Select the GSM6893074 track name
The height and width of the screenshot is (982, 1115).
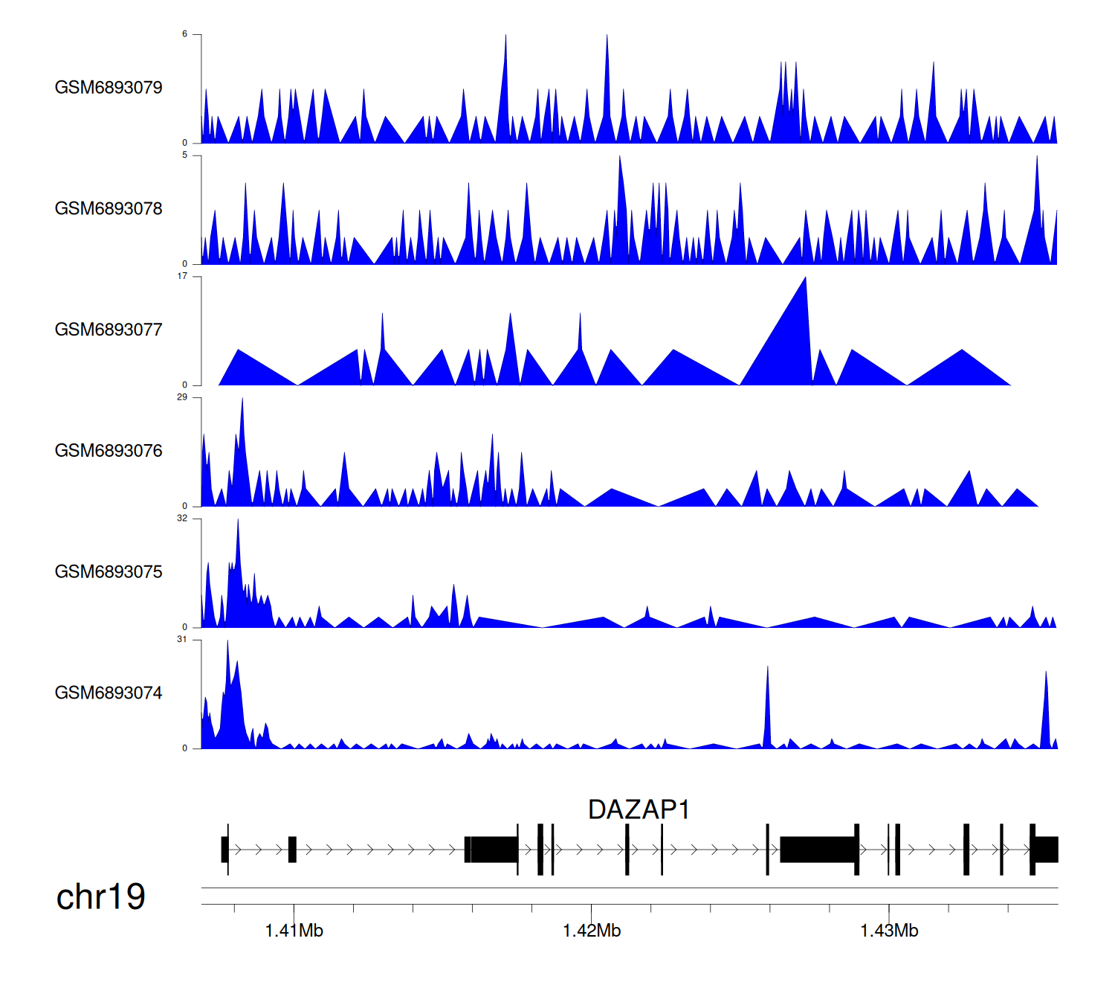(109, 693)
